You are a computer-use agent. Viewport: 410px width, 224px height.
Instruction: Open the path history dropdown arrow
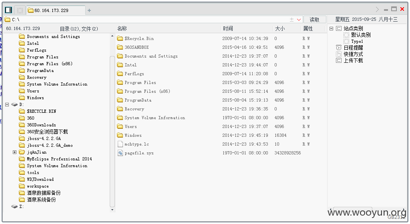[299, 20]
